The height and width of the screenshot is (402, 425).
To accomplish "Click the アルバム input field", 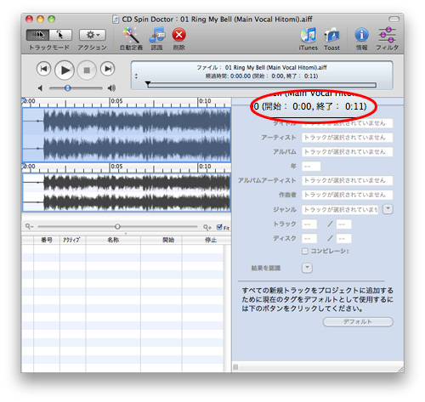I will 348,152.
